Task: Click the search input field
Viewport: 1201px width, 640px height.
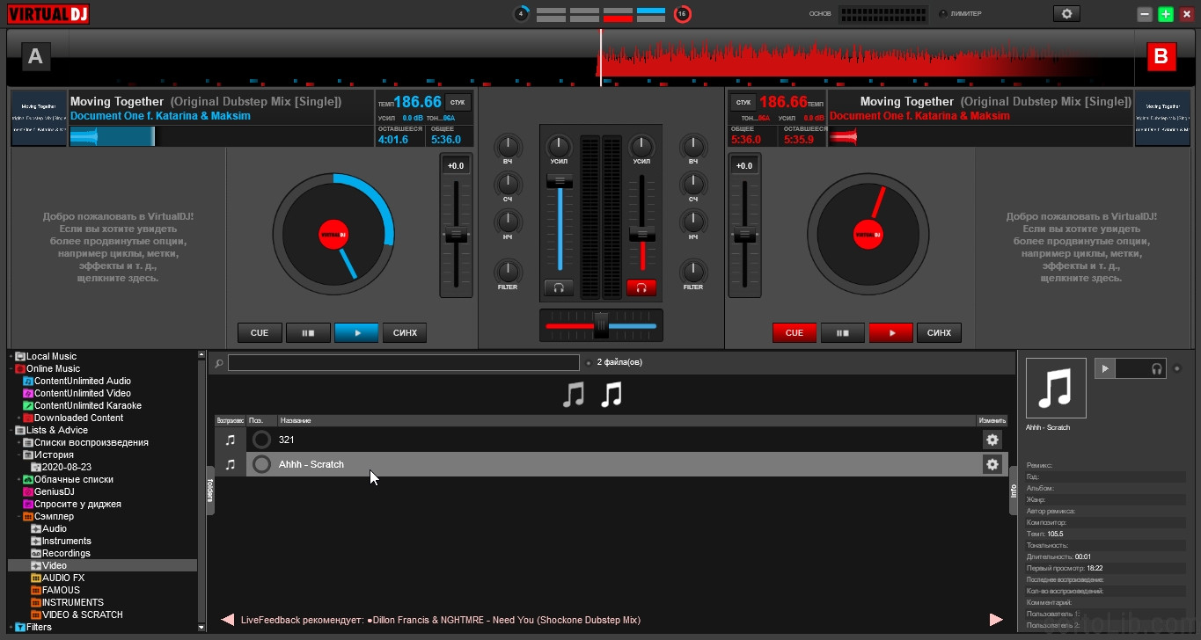Action: 403,362
